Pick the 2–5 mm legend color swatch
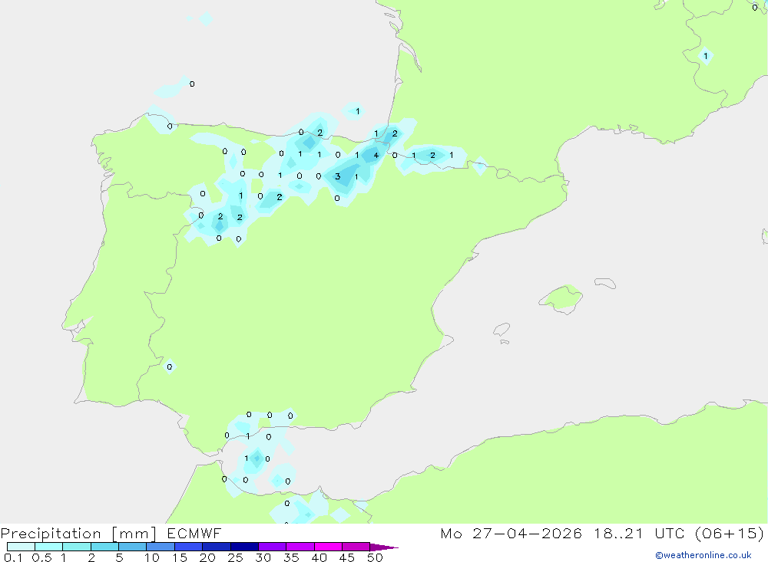The image size is (768, 562). [x=104, y=547]
